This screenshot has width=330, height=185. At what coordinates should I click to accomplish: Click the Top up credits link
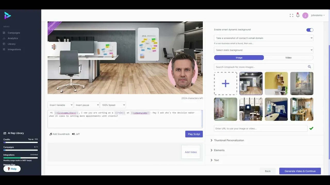31,139
